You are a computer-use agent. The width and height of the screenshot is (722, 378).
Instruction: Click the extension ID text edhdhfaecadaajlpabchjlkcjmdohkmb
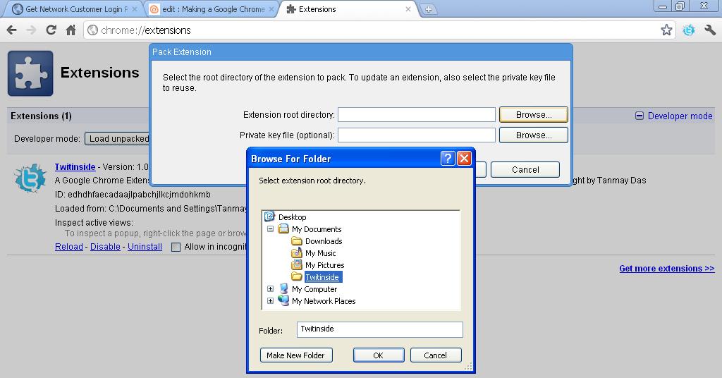(x=139, y=195)
